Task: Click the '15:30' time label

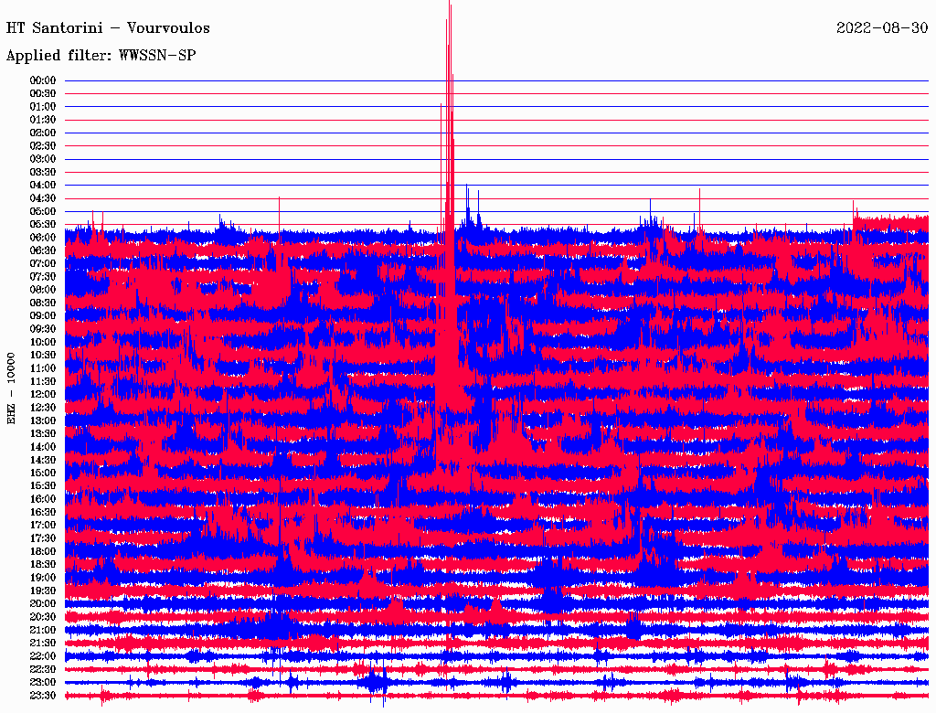Action: click(x=42, y=486)
